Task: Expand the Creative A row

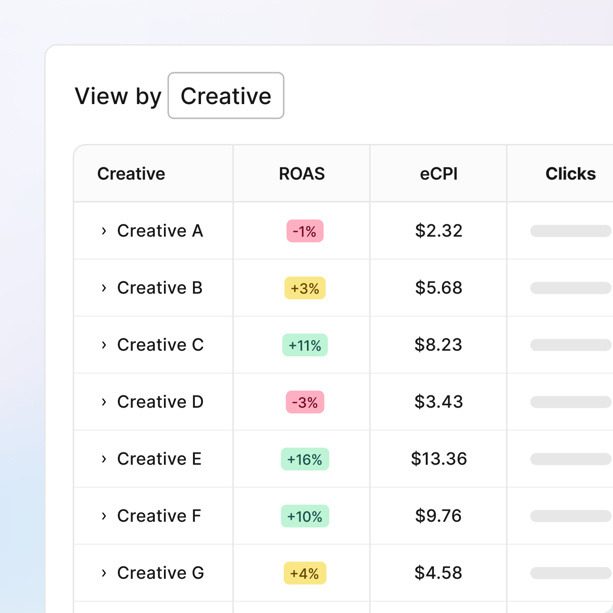Action: (x=104, y=231)
